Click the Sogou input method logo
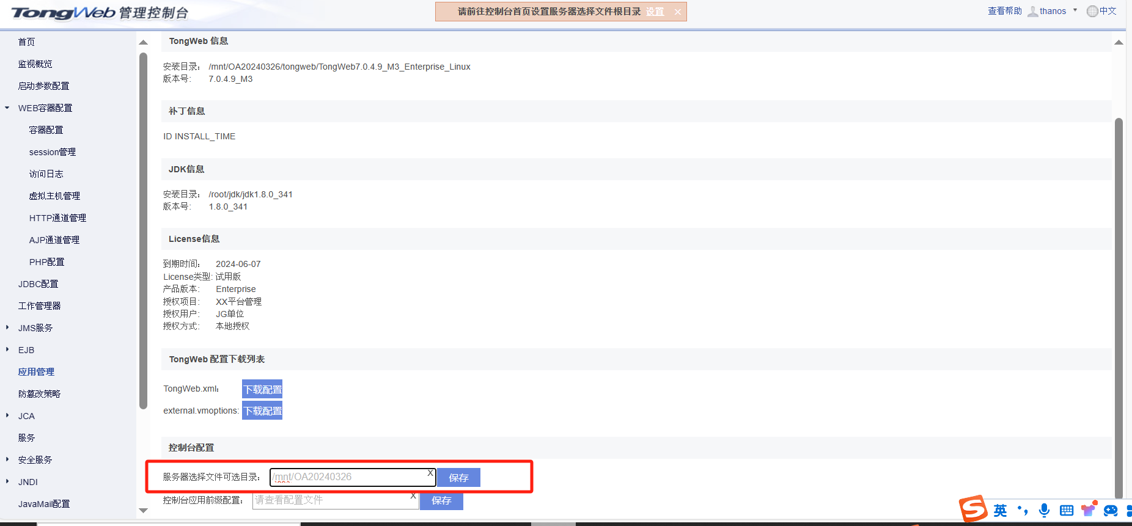This screenshot has width=1132, height=526. [x=973, y=508]
